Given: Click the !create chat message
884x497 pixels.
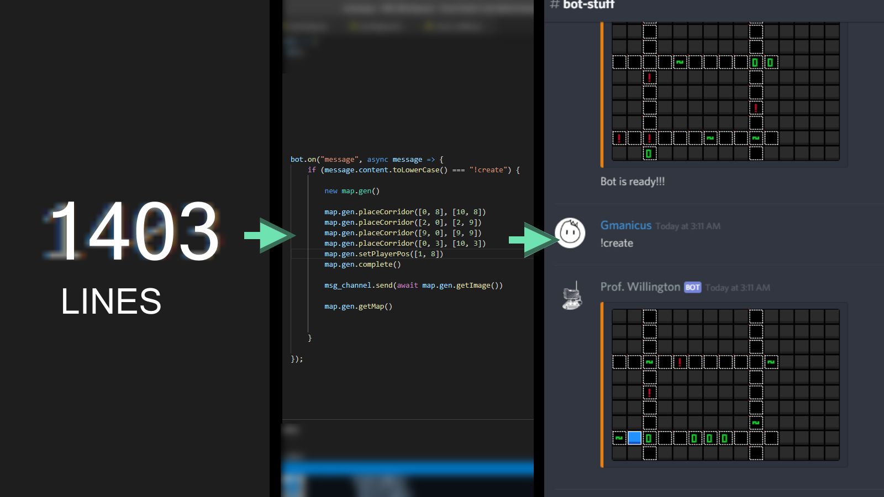Looking at the screenshot, I should pyautogui.click(x=617, y=243).
